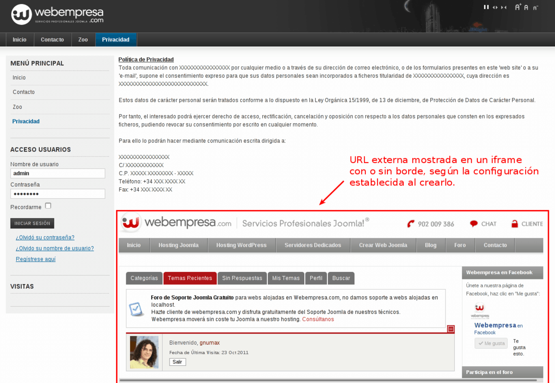Open Hosting Joomla menu item
The height and width of the screenshot is (383, 555).
179,245
